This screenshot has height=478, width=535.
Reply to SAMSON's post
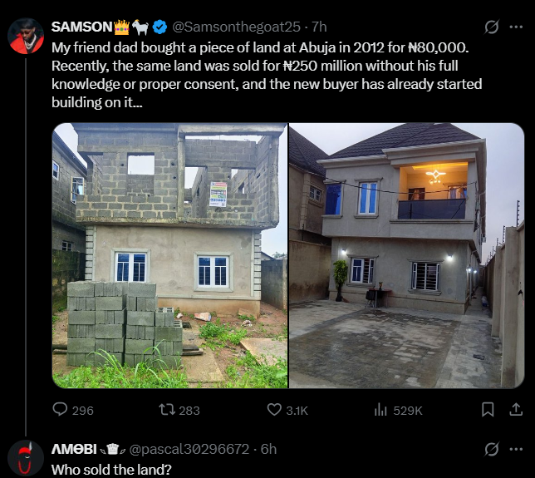click(x=61, y=410)
